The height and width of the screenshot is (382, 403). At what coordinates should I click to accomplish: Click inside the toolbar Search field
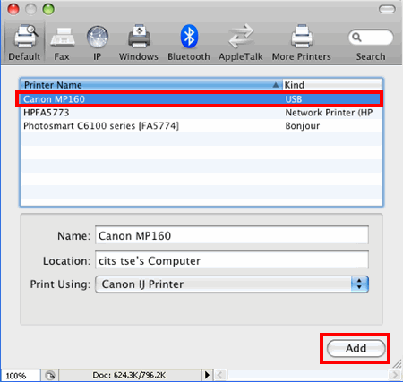pyautogui.click(x=371, y=38)
